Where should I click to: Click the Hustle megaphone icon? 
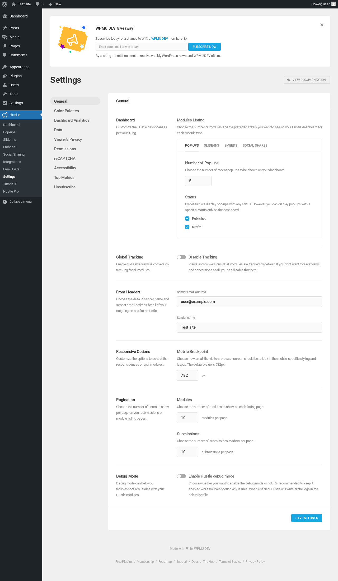coord(5,115)
